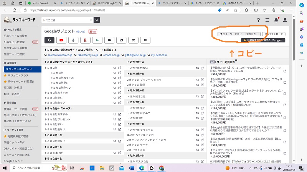Open the notification bell in the header
Viewport: 307px width, 172px height.
point(276,20)
